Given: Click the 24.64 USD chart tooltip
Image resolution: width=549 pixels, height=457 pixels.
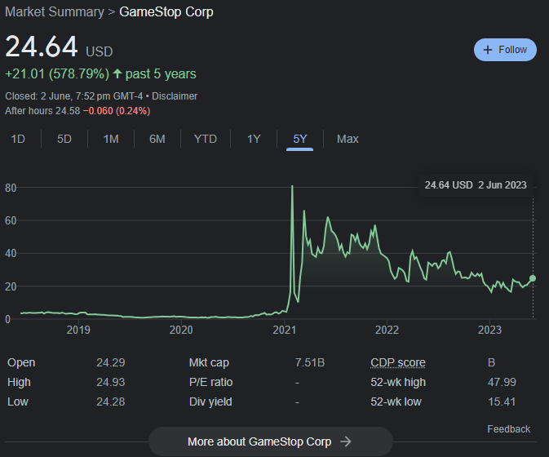Looking at the screenshot, I should (476, 185).
